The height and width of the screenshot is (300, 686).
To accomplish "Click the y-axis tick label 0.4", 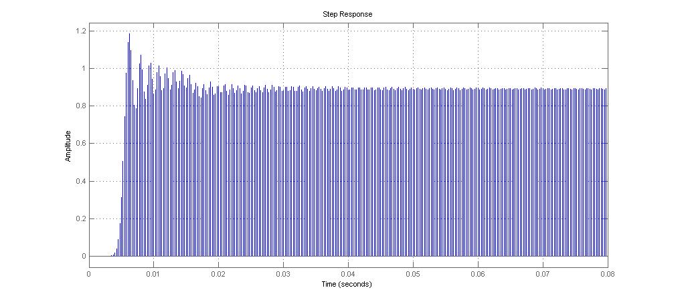I will pos(80,181).
